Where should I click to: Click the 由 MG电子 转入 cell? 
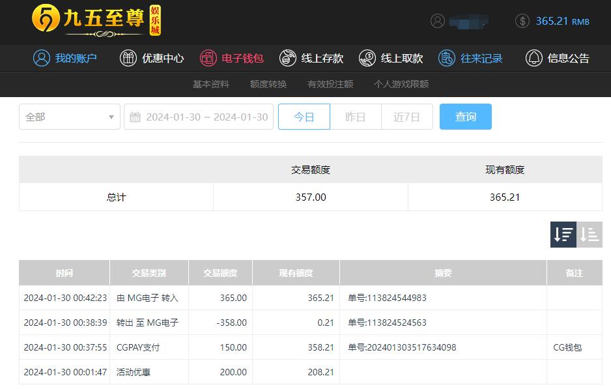147,298
